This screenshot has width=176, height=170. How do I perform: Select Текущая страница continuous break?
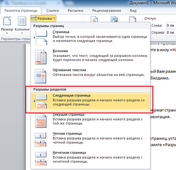[90, 121]
